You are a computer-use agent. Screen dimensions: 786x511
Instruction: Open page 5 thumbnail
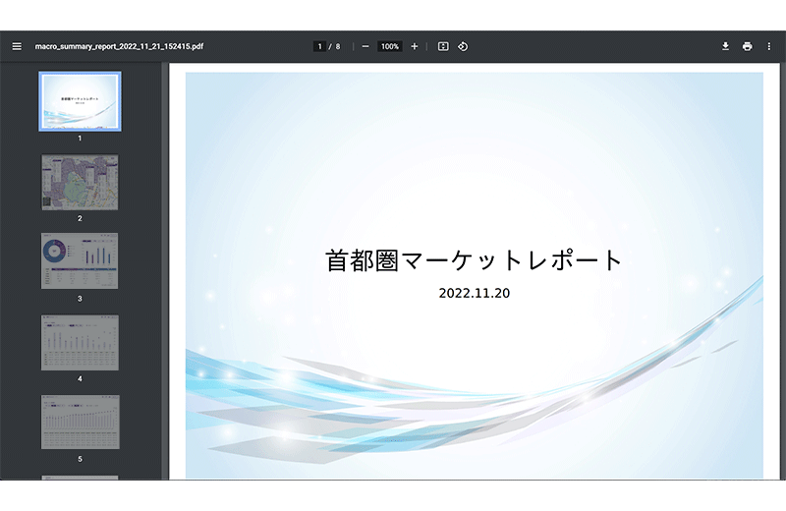(80, 422)
